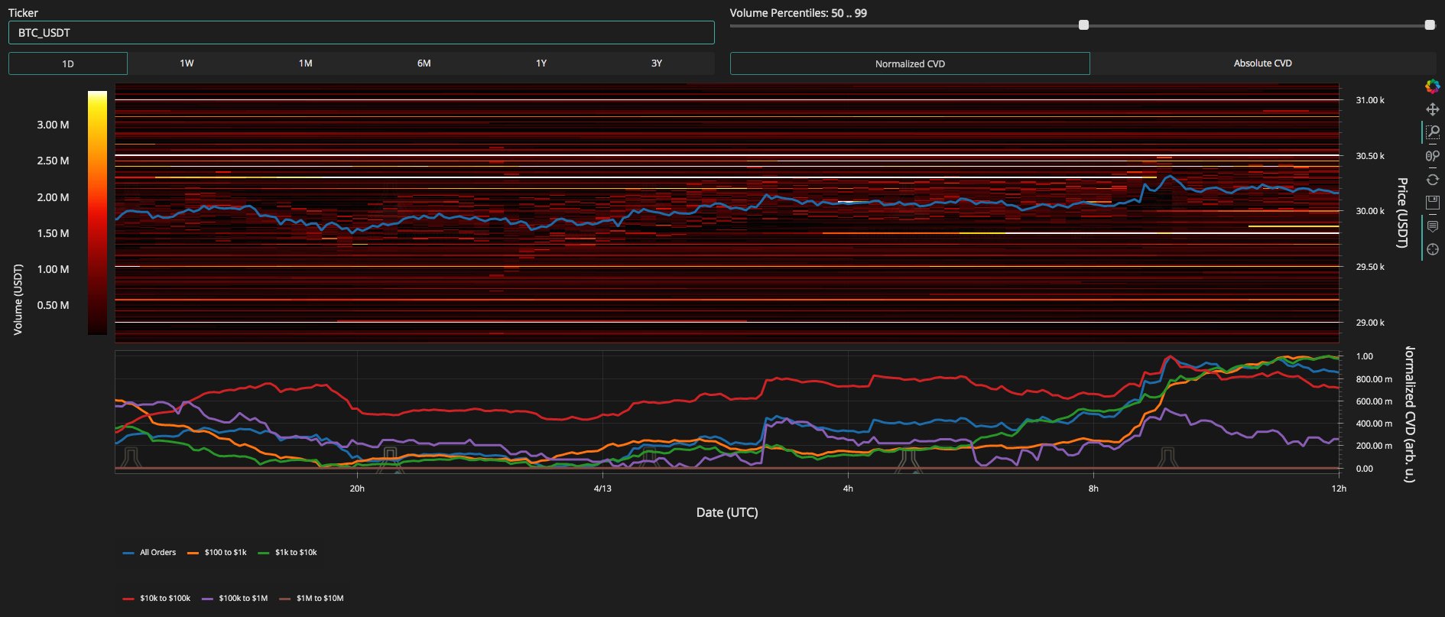The image size is (1445, 617).
Task: Choose the 3Y time range
Action: [656, 63]
